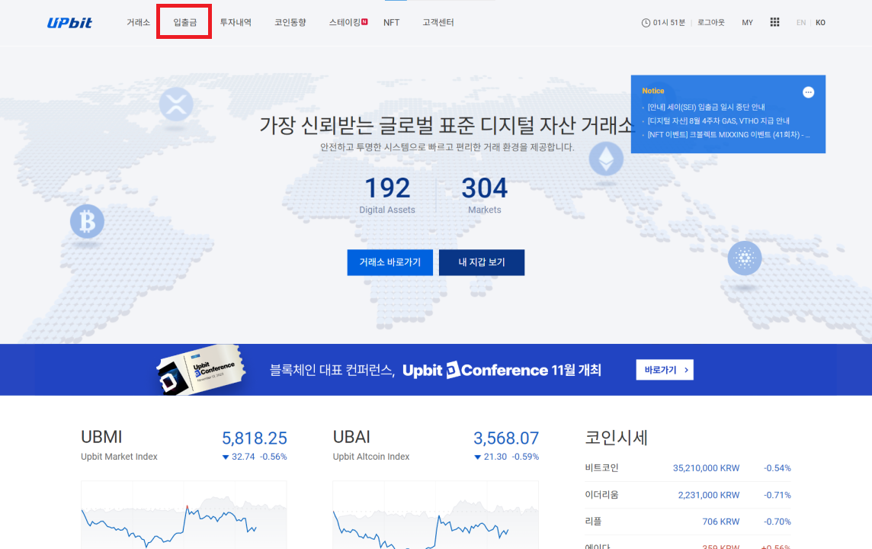Open the 투자내역 menu

point(236,22)
